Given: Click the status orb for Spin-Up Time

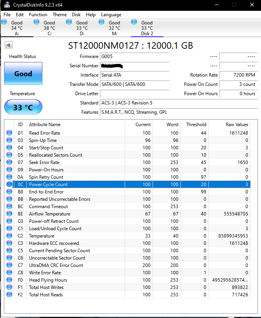Looking at the screenshot, I should coord(9,140).
